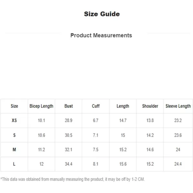Image resolution: width=193 pixels, height=193 pixels.
Task: Click the M size row label
Action: (x=14, y=150)
